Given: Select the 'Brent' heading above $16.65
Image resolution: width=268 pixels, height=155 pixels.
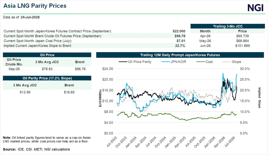Looking at the screenshot, I should (69, 85).
